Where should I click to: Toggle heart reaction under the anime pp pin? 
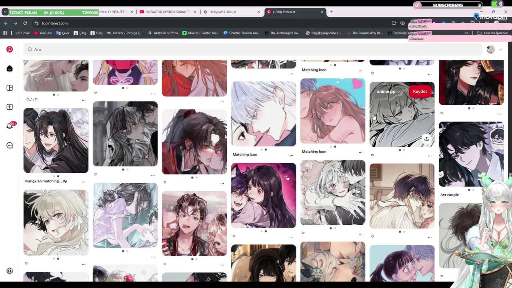point(372,155)
